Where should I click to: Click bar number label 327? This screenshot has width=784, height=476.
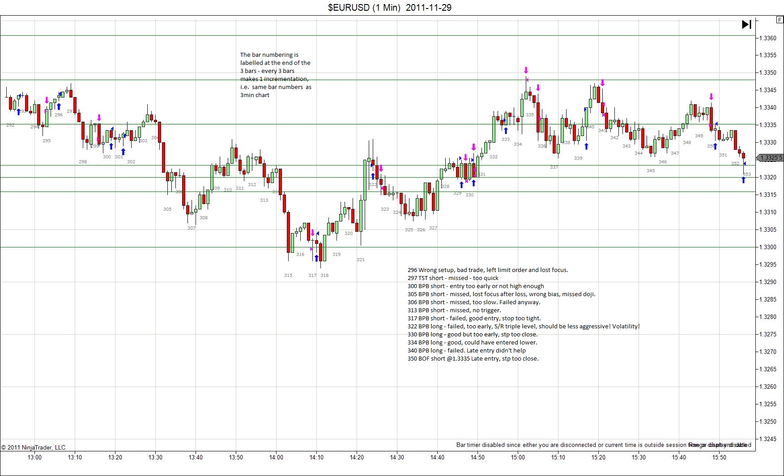[433, 228]
